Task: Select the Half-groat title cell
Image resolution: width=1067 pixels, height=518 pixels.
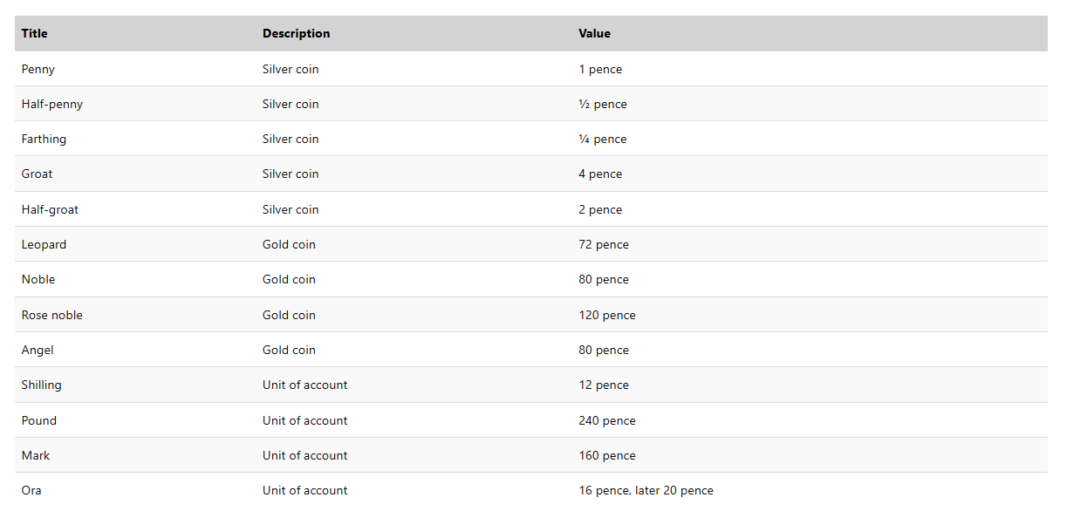Action: pos(50,209)
